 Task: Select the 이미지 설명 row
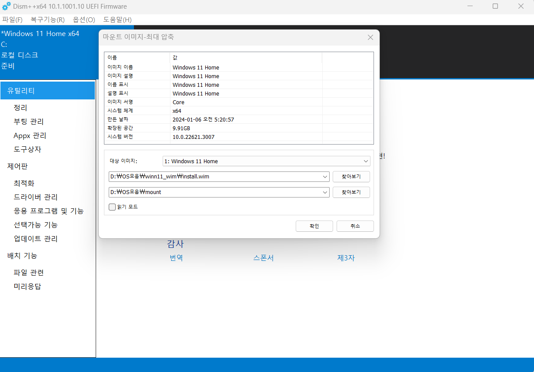pos(239,76)
